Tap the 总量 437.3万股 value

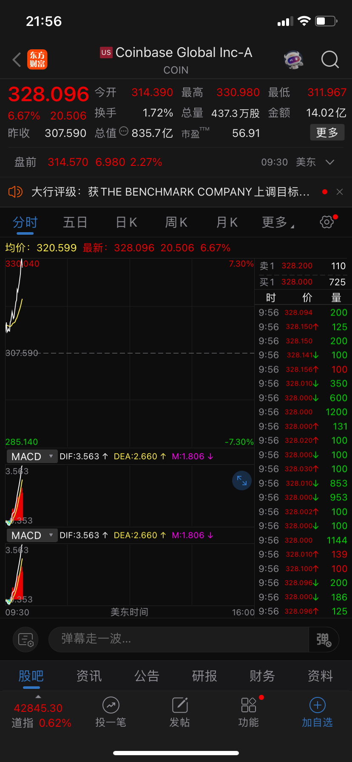click(236, 113)
